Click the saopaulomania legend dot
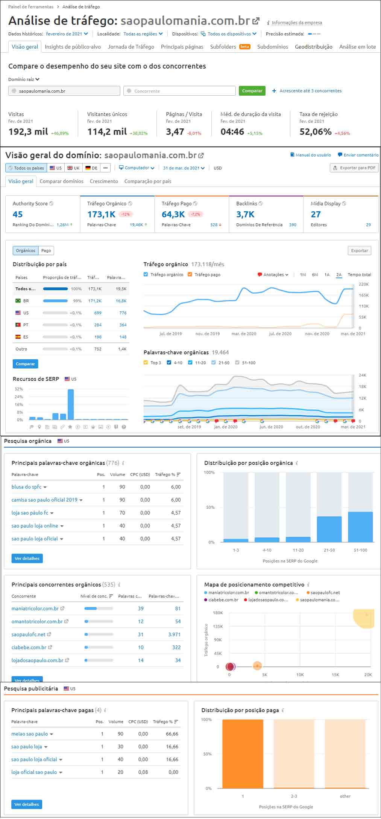The image size is (381, 819). click(298, 600)
